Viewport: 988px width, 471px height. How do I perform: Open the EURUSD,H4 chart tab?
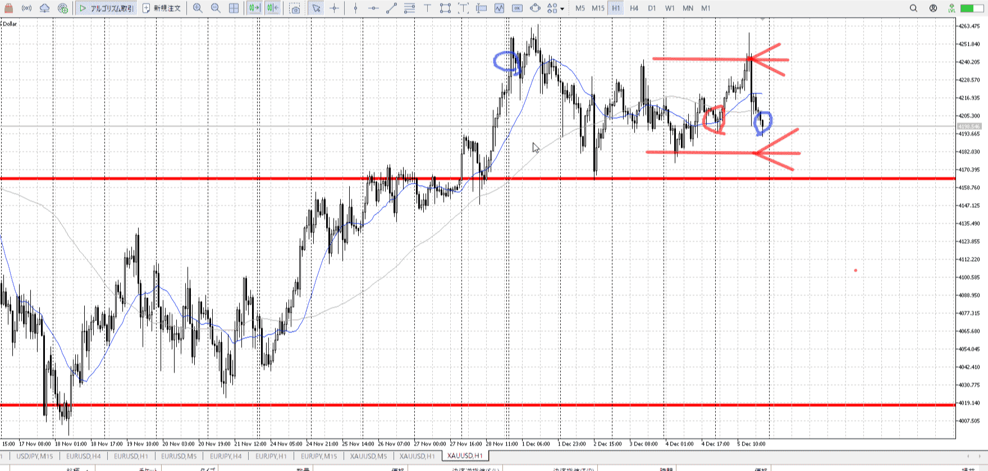point(84,456)
